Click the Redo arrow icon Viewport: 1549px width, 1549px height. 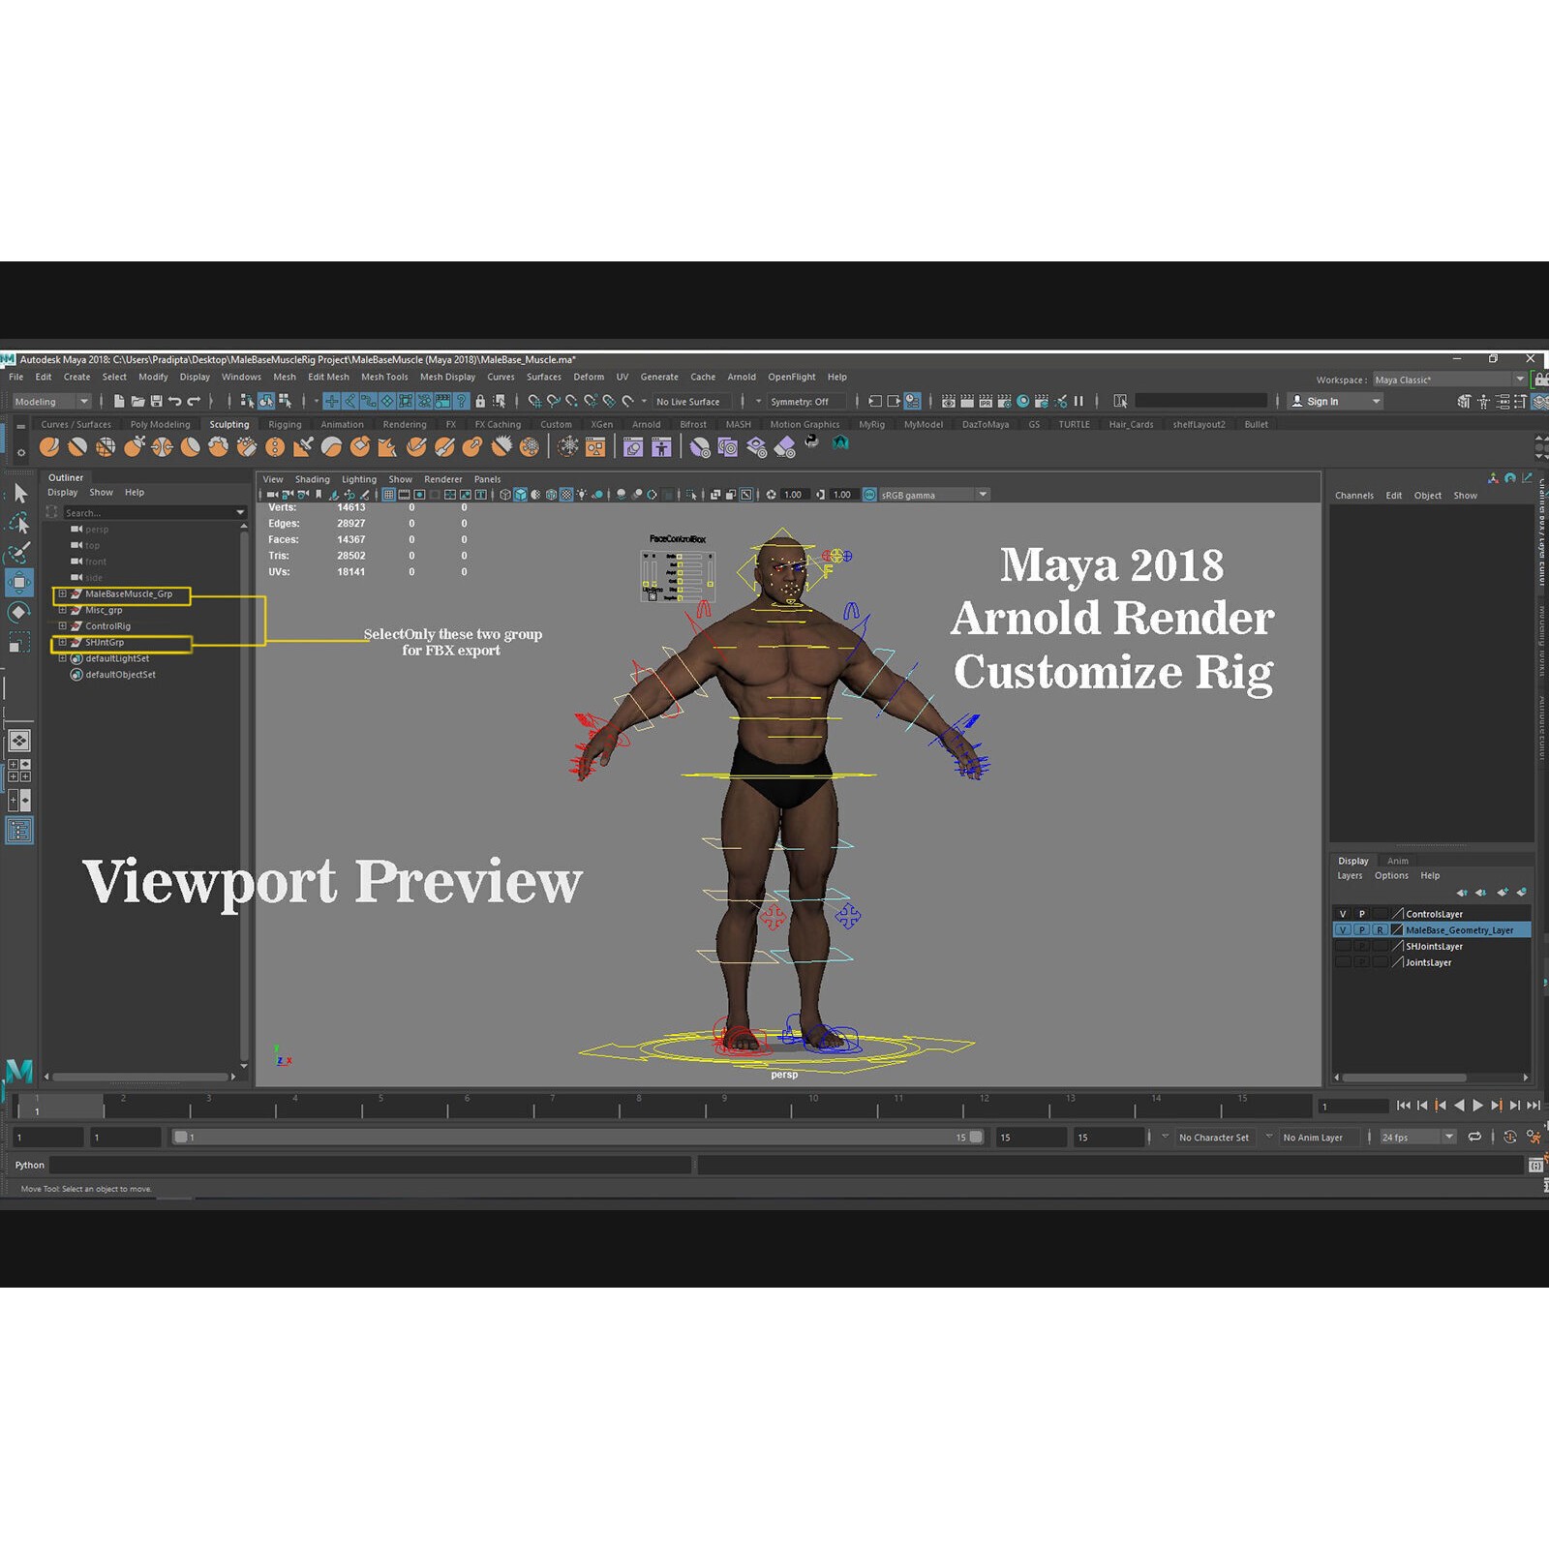pos(194,401)
